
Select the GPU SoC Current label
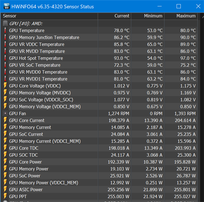point(26,134)
